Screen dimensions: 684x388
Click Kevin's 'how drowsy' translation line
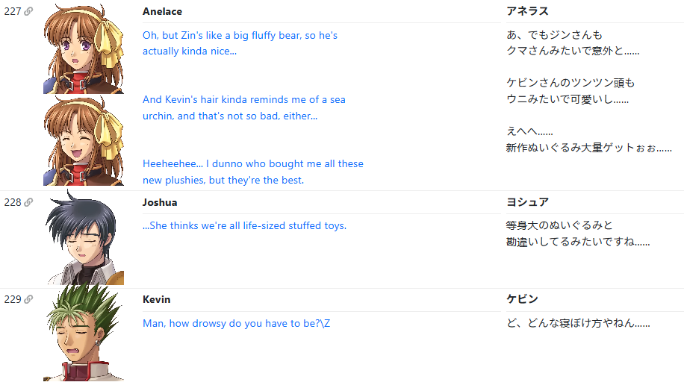point(237,324)
